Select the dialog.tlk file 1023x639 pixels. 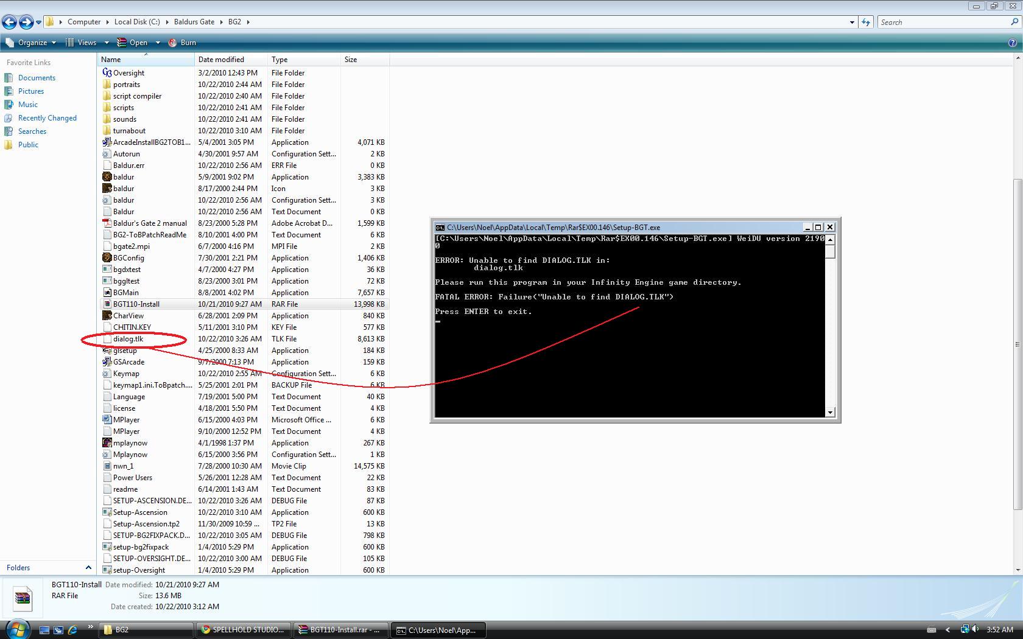[x=128, y=339]
